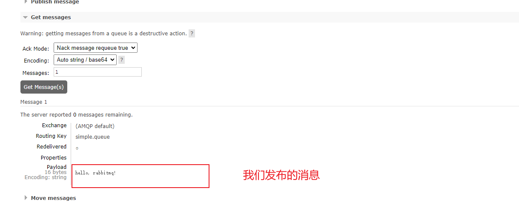Expand the Publish message section arrow
The image size is (519, 211).
coord(26,2)
